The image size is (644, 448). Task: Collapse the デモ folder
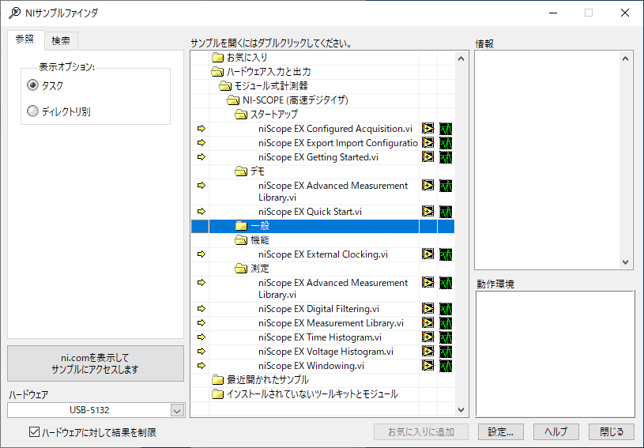point(241,171)
